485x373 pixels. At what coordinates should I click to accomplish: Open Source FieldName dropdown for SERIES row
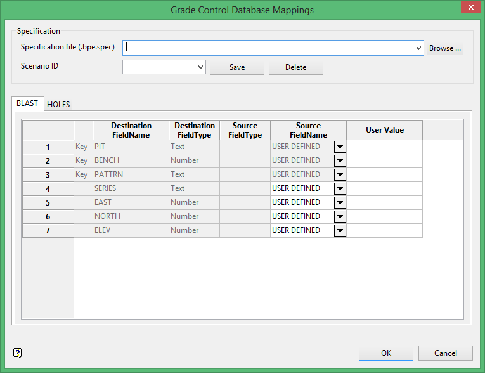click(x=340, y=188)
